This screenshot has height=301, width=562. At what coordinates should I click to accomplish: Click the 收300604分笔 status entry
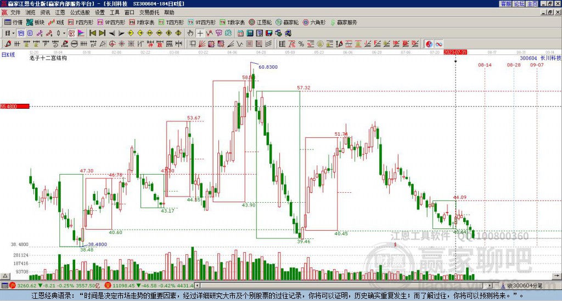coord(524,286)
